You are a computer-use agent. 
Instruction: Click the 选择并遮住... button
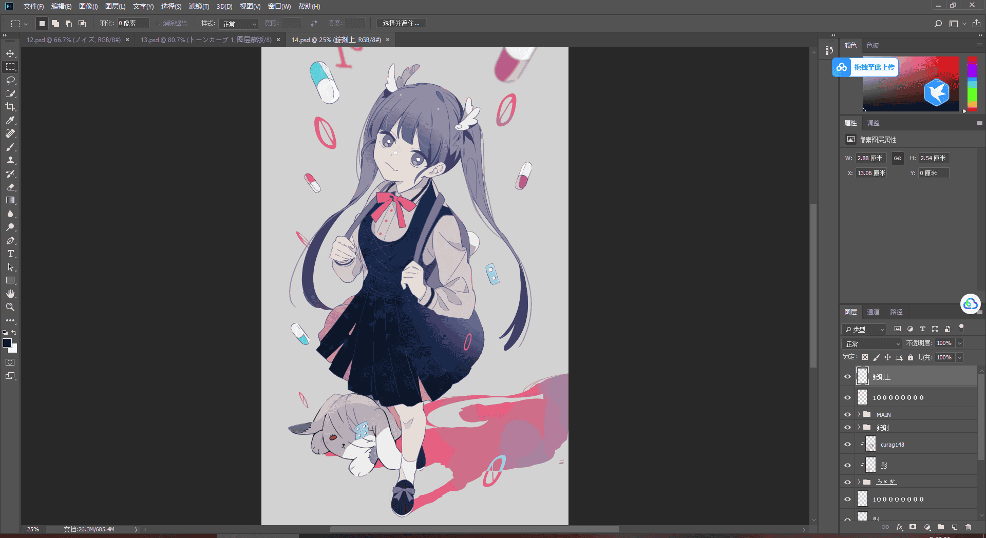[401, 24]
